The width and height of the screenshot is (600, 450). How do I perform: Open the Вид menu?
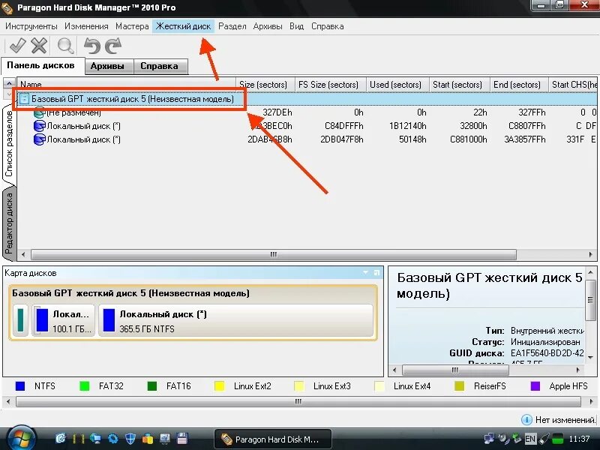coord(295,25)
